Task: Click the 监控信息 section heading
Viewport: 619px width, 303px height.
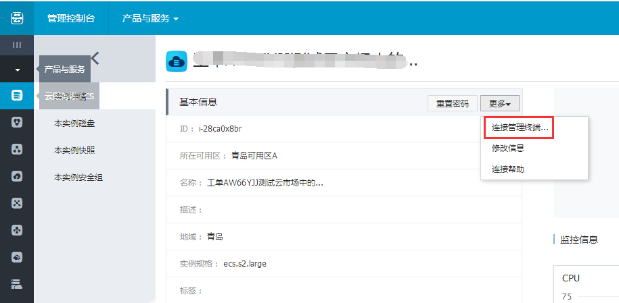Action: pos(579,240)
